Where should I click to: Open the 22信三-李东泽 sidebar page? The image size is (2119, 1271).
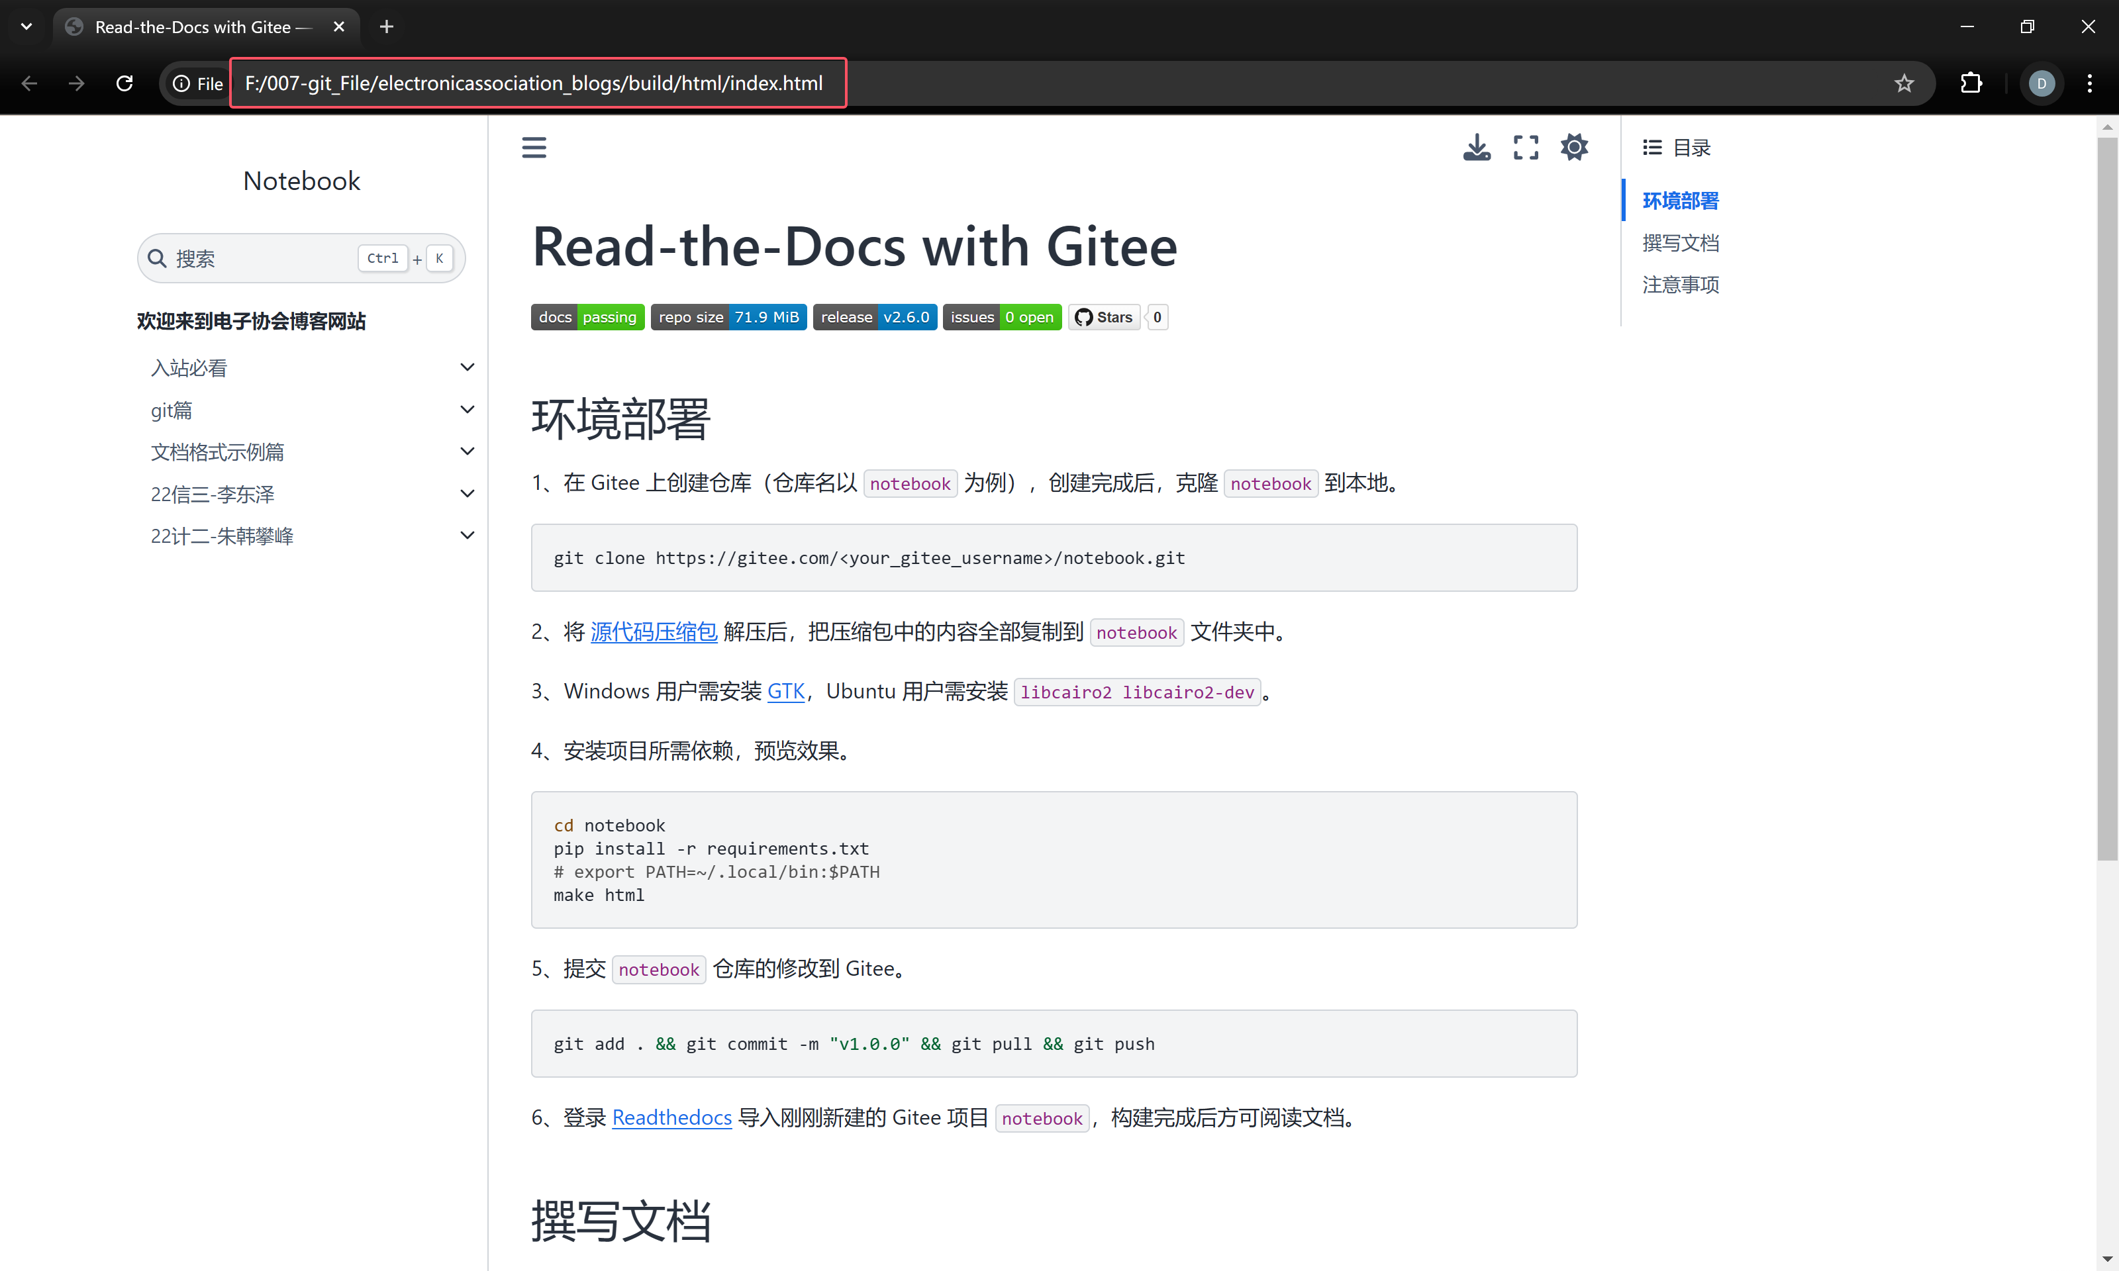[x=213, y=494]
